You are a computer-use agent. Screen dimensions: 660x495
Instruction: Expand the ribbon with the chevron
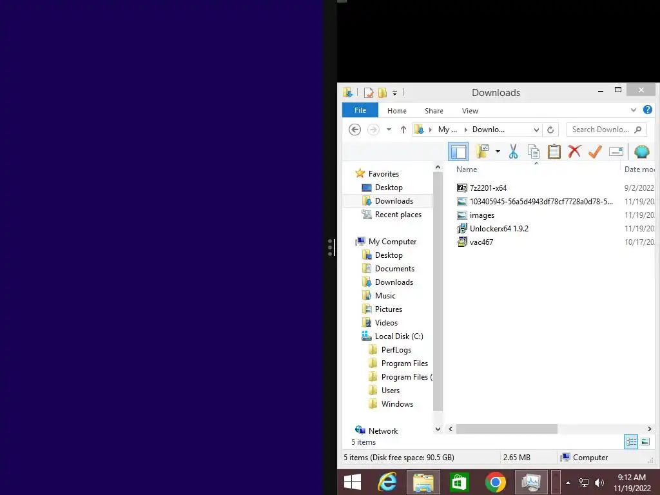tap(633, 110)
